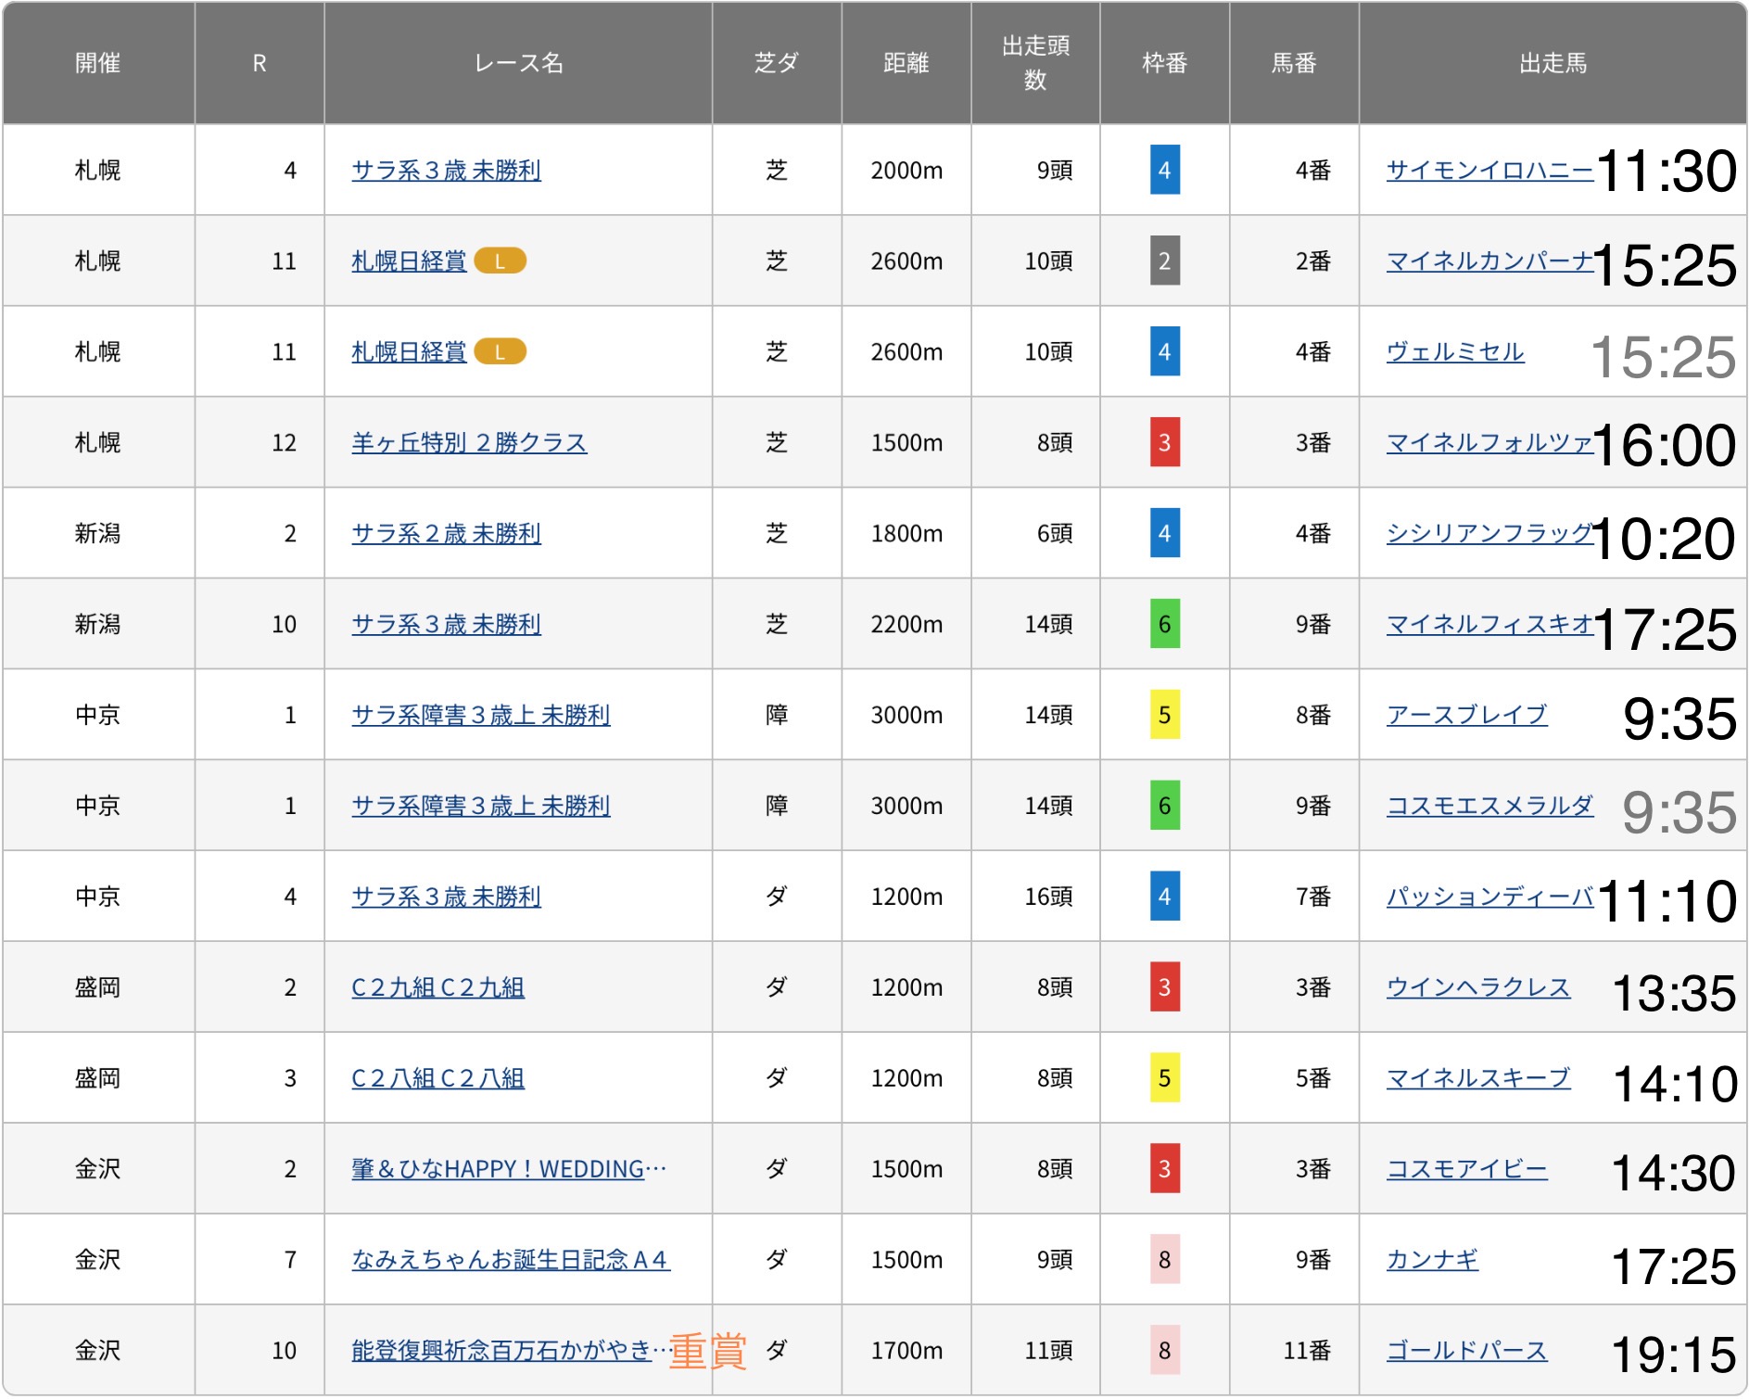Click red frame 3 badge in 札幌 12R row
1749x1399 pixels.
click(1164, 443)
